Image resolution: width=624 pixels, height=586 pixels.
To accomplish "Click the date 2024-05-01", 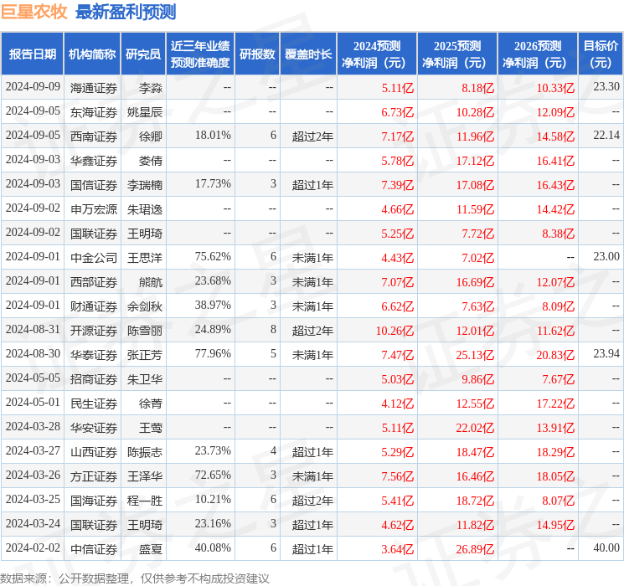I will point(33,402).
